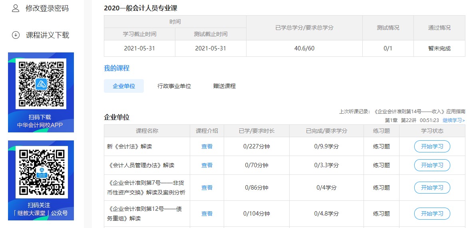
Task: Switch to 赠送课程 tab
Action: click(224, 86)
